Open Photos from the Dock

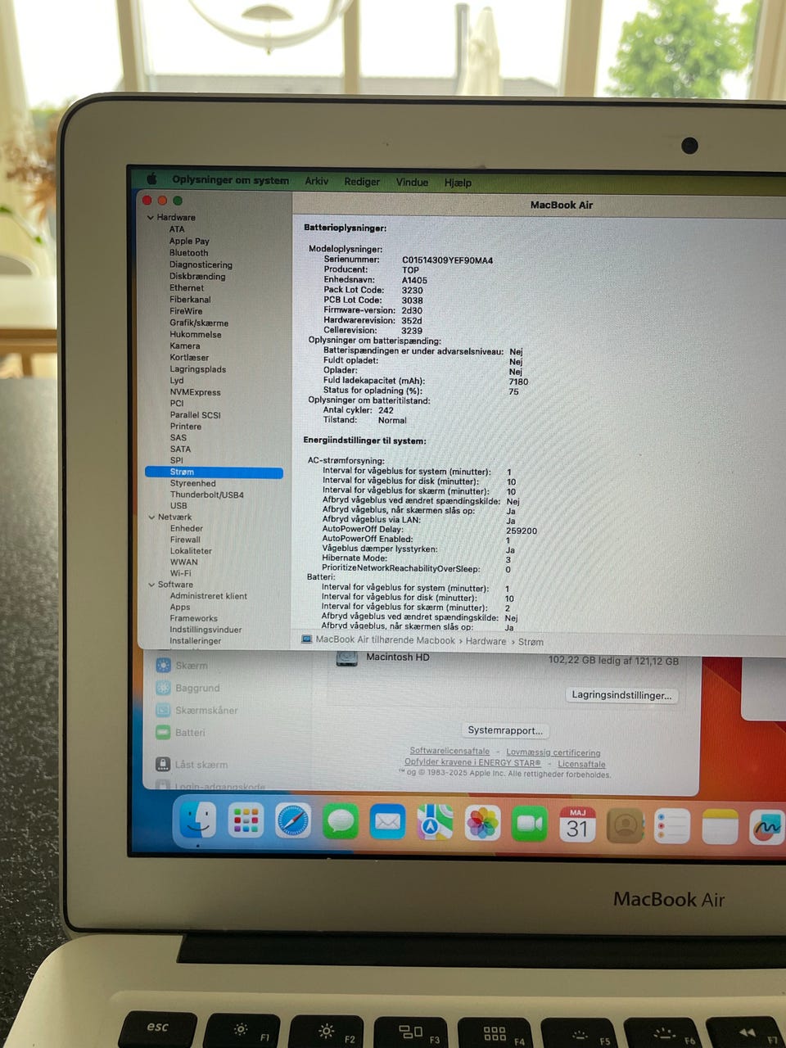click(x=482, y=824)
